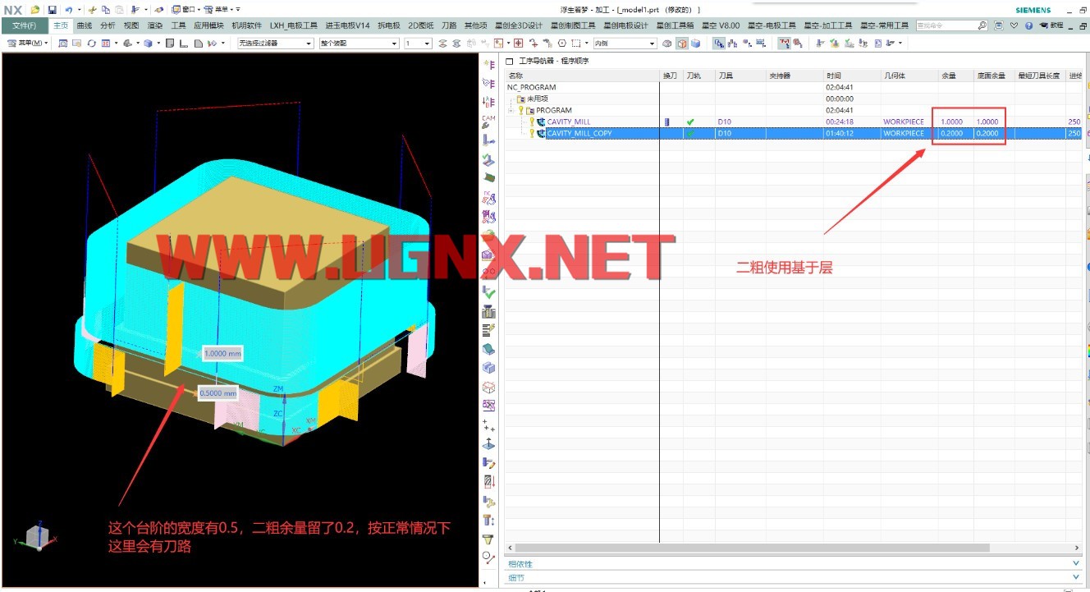Click the 刀具 column header

tap(741, 76)
